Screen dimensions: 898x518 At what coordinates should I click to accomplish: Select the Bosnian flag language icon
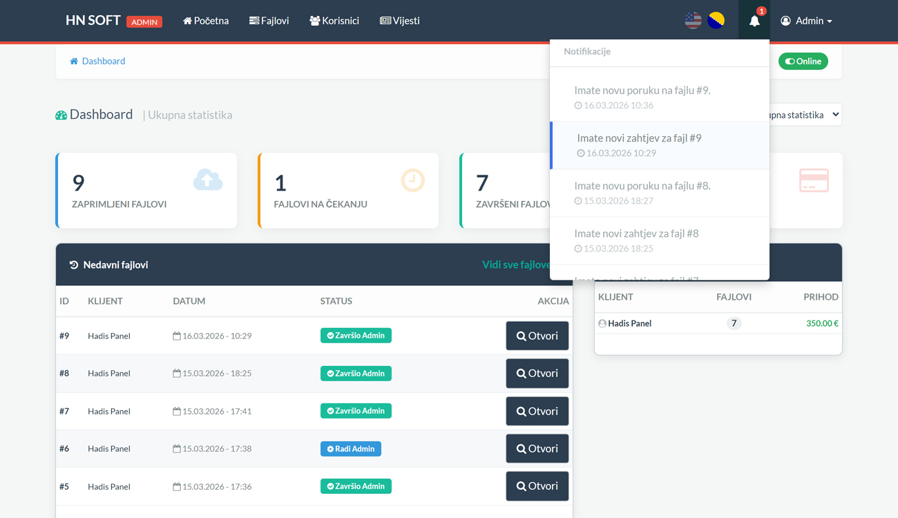(716, 21)
